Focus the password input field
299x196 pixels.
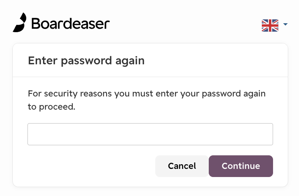(150, 134)
